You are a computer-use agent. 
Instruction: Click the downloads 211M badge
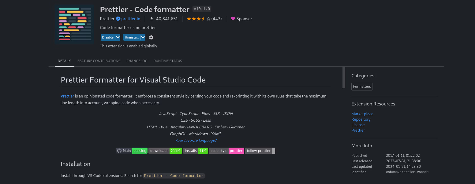click(165, 151)
